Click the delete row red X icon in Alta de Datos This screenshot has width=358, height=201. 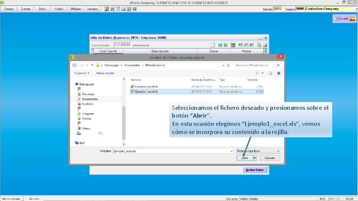[x=251, y=45]
